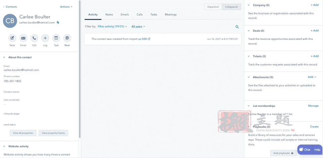Click the Last contacted field label

click(x=11, y=100)
